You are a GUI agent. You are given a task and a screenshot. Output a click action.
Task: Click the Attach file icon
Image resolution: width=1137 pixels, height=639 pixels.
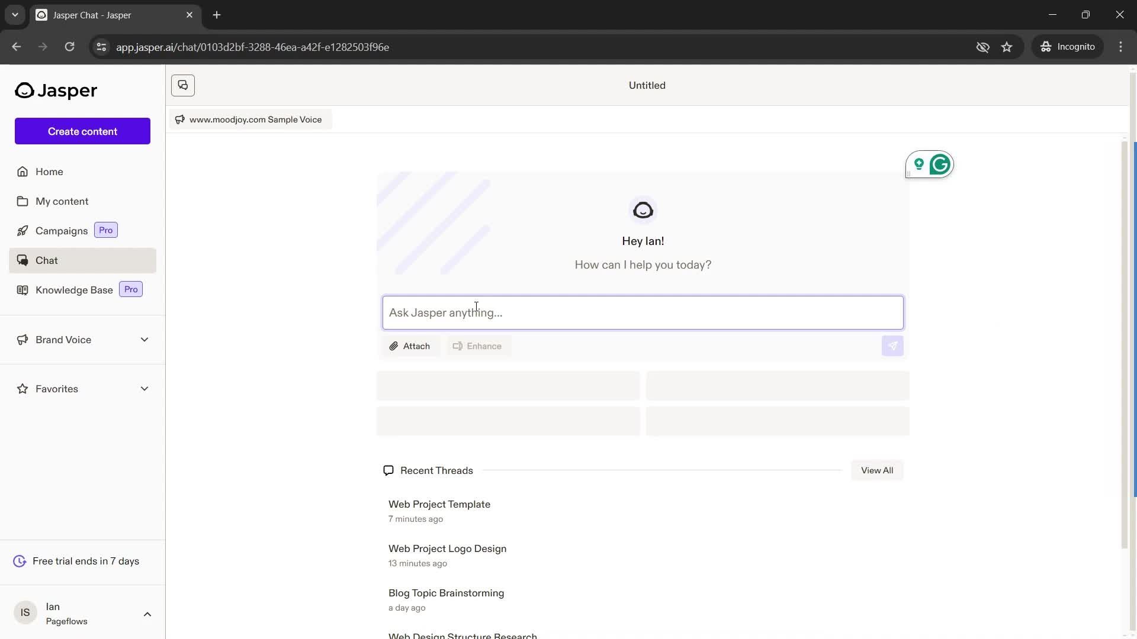point(394,346)
